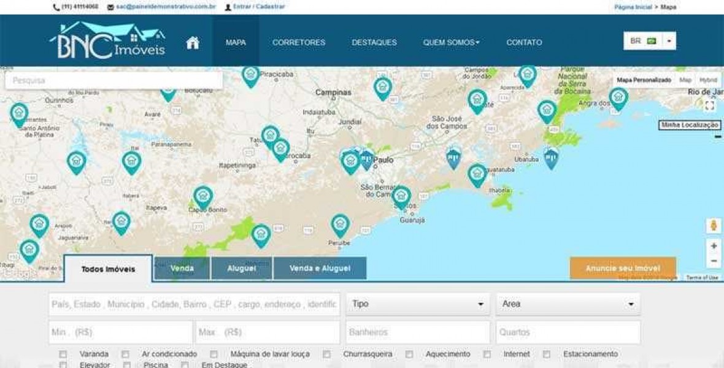Click the teal house marker west of São Paulo
The image size is (724, 368).
pos(350,162)
